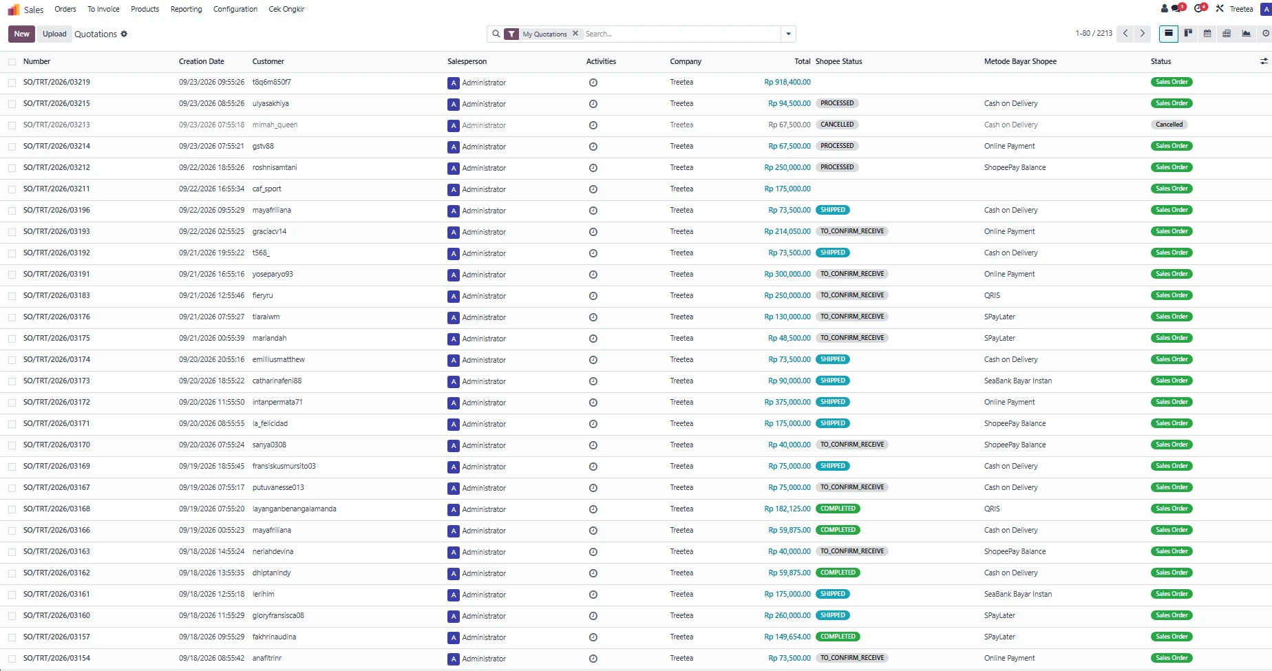
Task: Open the To Invoice menu
Action: (103, 9)
